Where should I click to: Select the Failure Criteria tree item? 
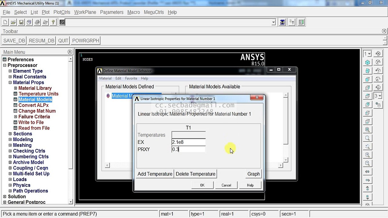(x=34, y=117)
